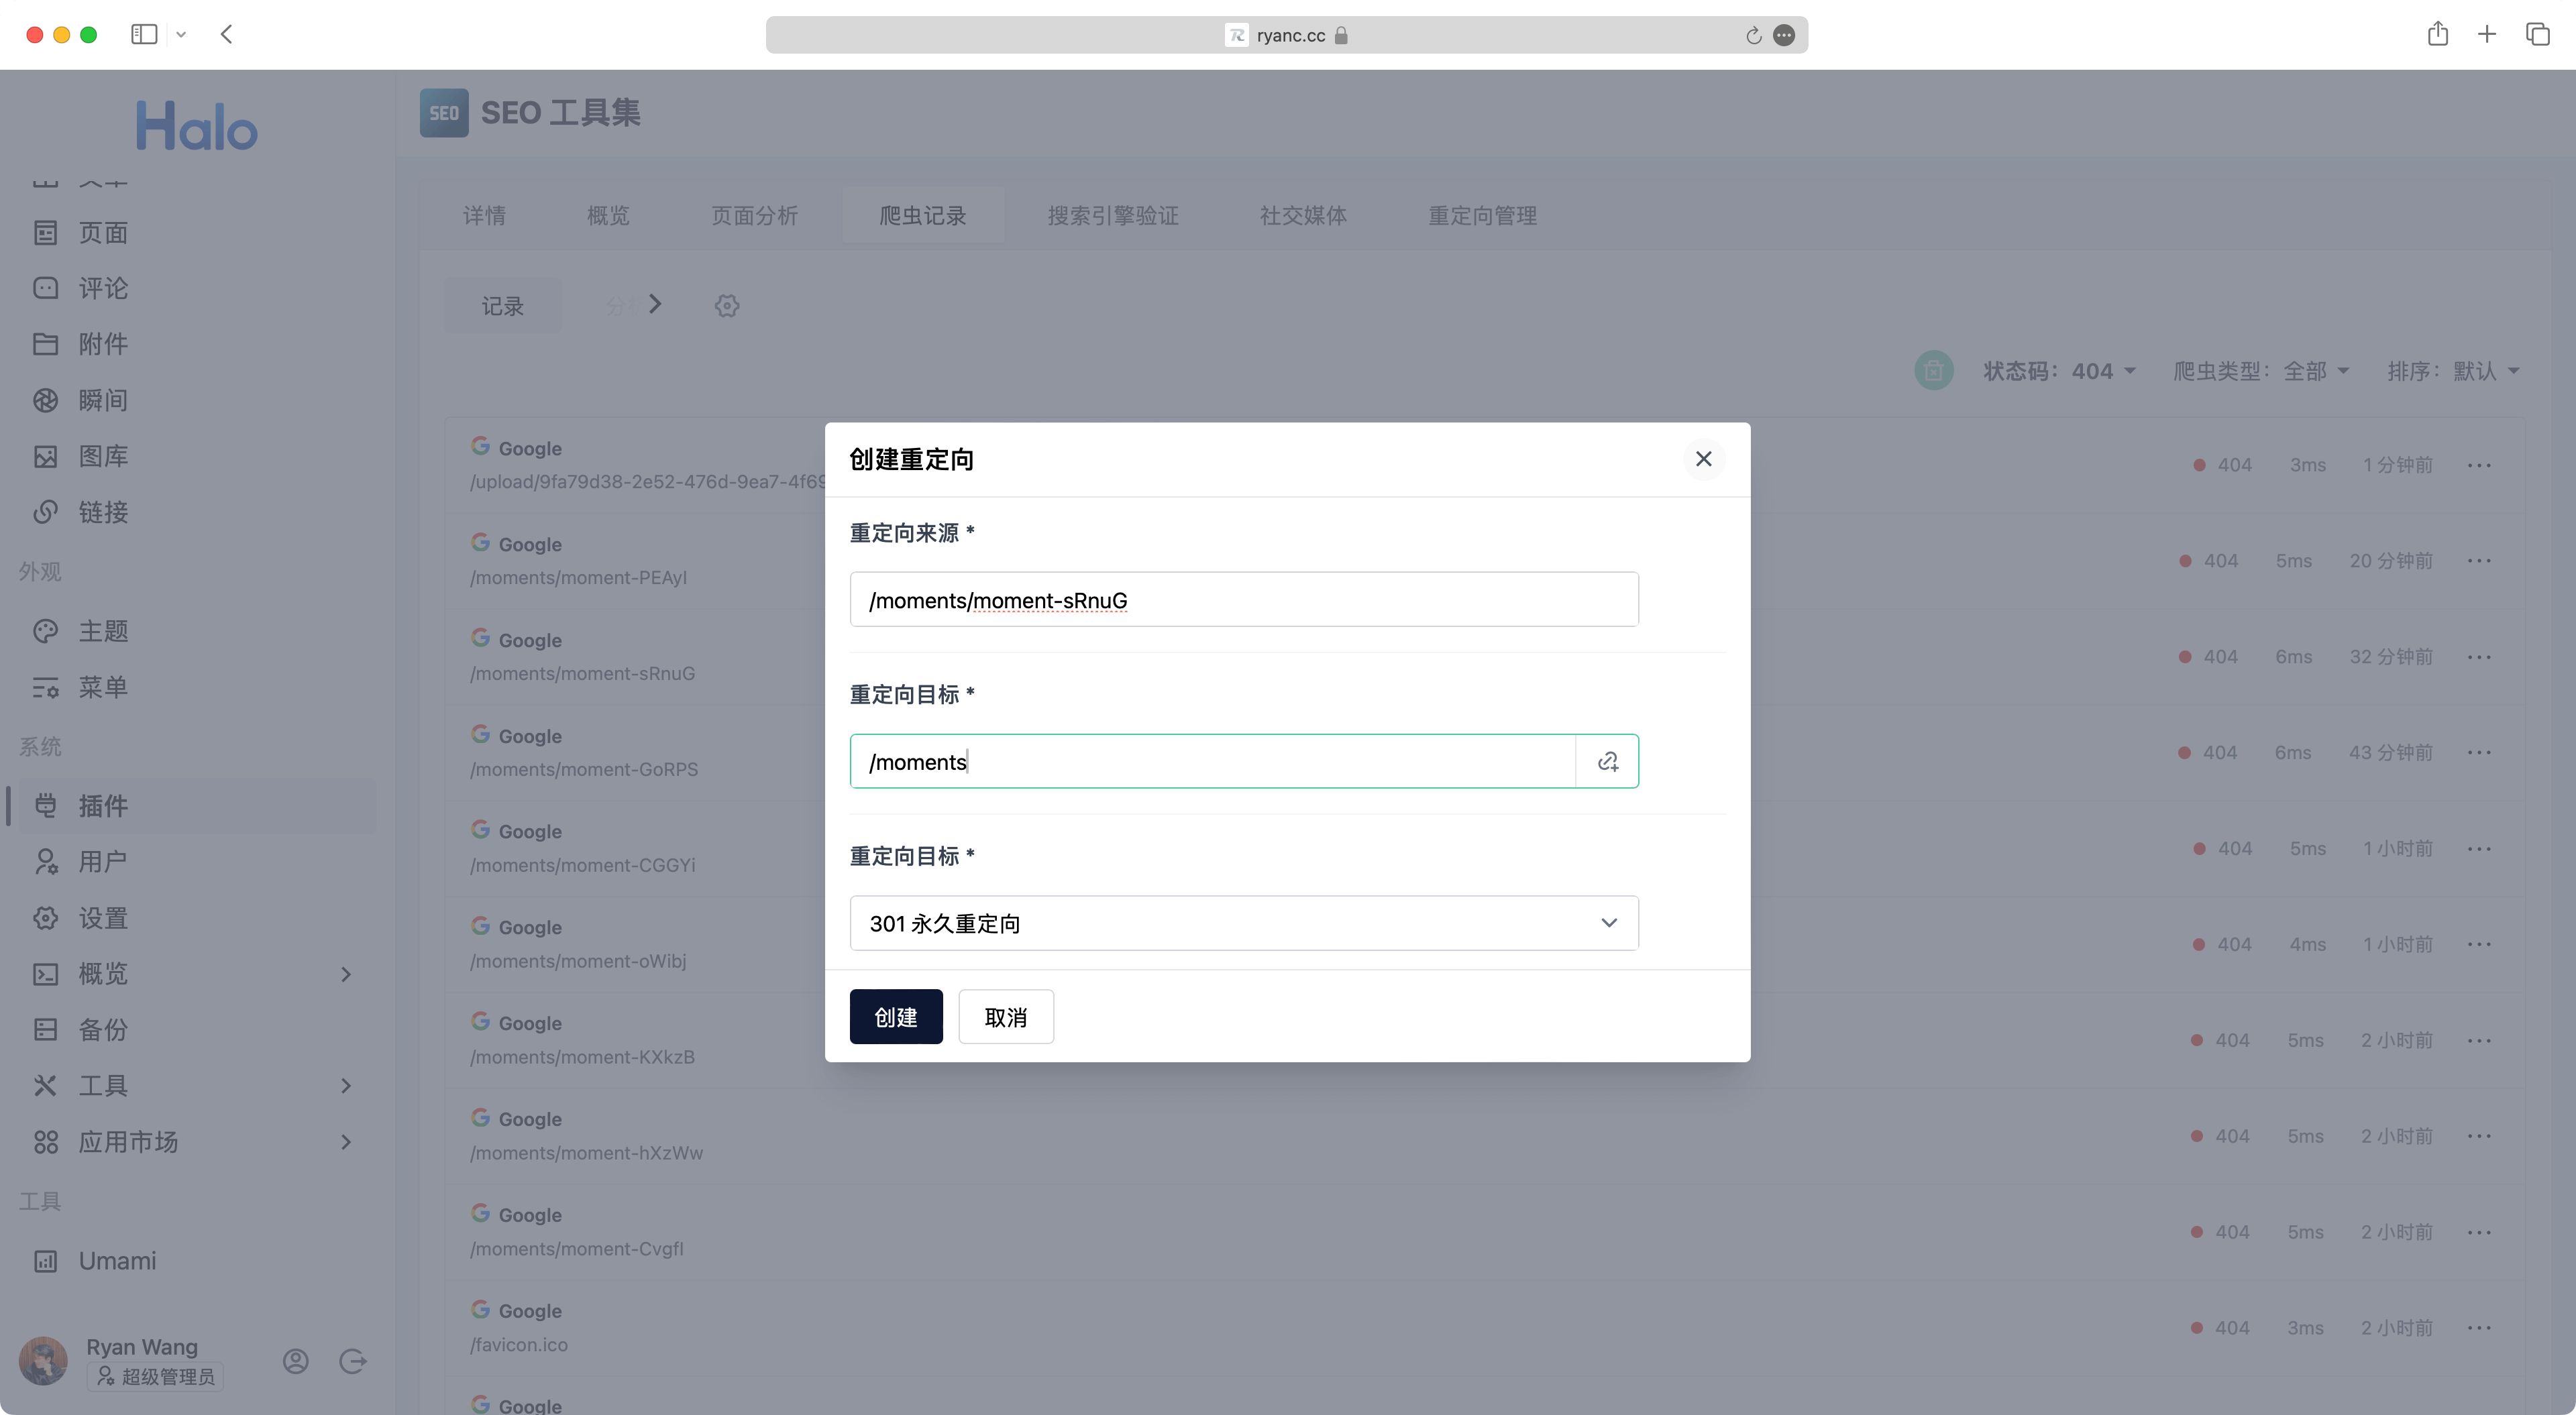2576x1415 pixels.
Task: Click the /moments/moment-KXkzB record path
Action: point(582,1057)
